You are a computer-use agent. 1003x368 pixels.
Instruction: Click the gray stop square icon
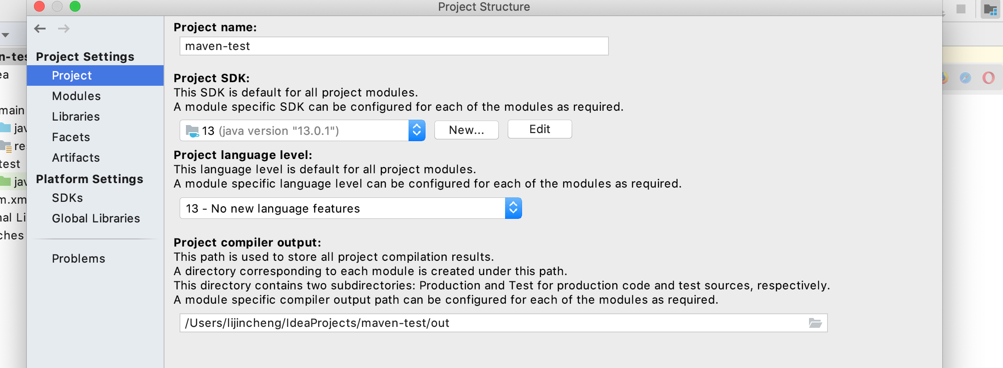(961, 8)
